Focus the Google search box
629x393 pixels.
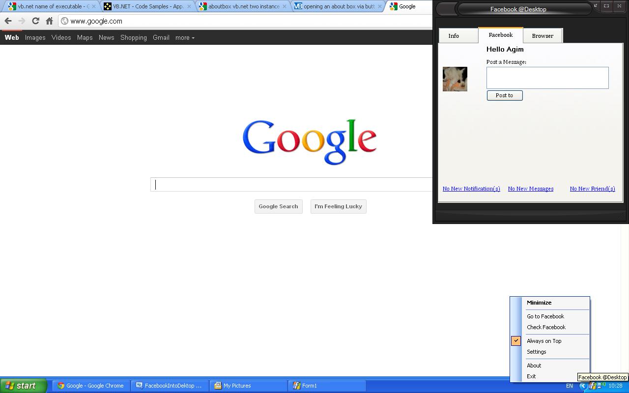point(291,185)
